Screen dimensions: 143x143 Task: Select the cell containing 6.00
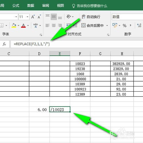tap(39, 109)
